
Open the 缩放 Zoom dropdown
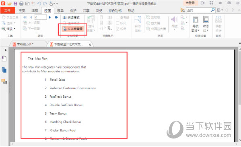pyautogui.click(x=8, y=29)
